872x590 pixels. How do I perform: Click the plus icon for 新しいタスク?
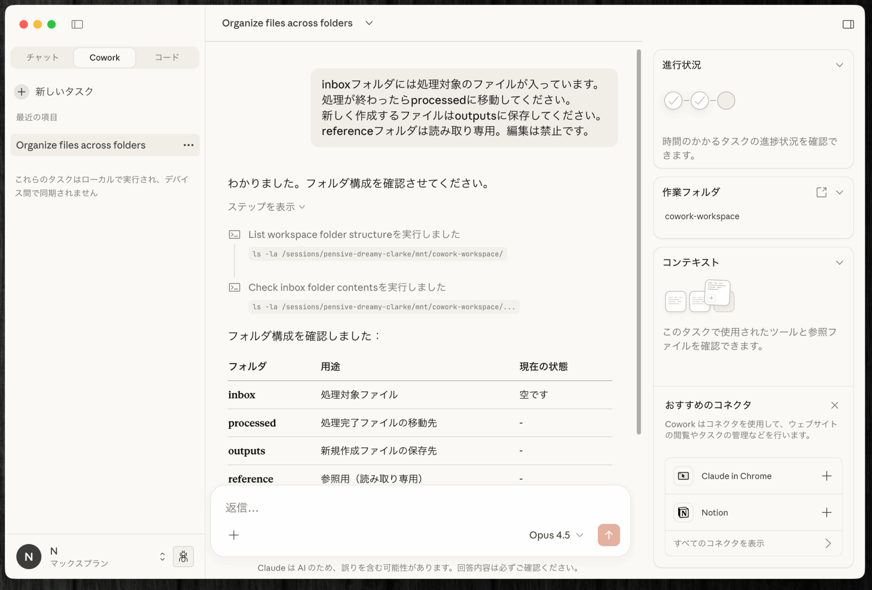click(21, 92)
